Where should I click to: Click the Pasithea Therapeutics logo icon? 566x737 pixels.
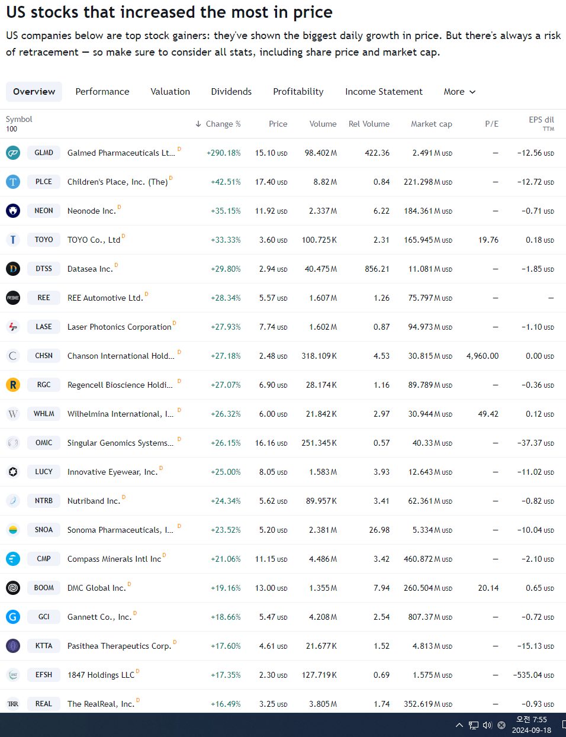tap(13, 646)
